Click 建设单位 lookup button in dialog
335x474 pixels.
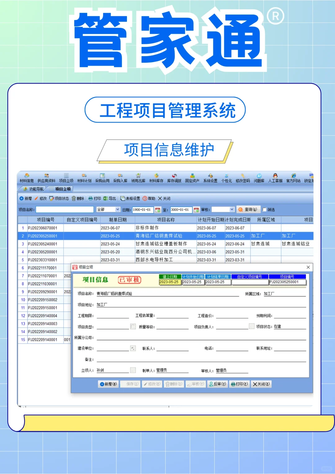click(133, 348)
